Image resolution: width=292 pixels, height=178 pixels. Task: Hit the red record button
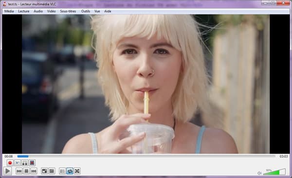click(x=10, y=163)
